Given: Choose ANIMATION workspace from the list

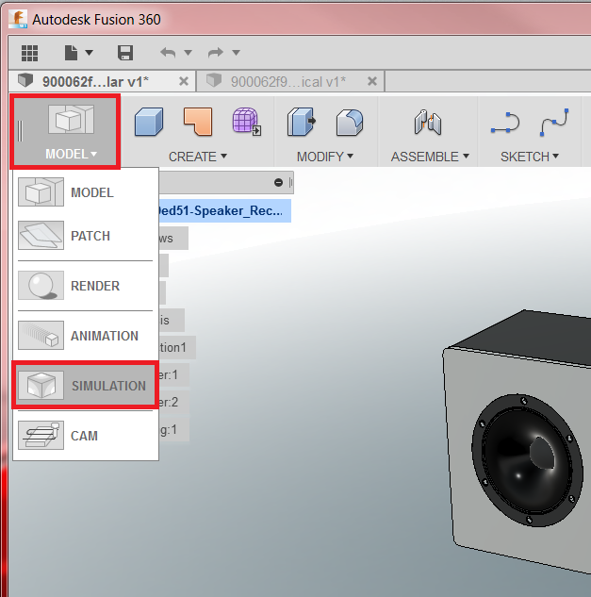Looking at the screenshot, I should pos(86,336).
